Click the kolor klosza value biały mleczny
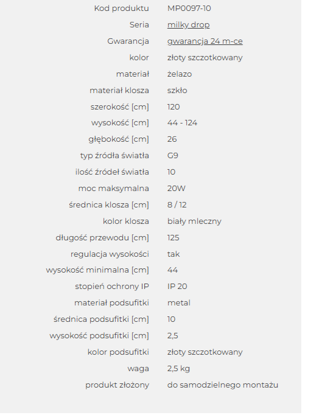The width and height of the screenshot is (336, 418). point(194,221)
